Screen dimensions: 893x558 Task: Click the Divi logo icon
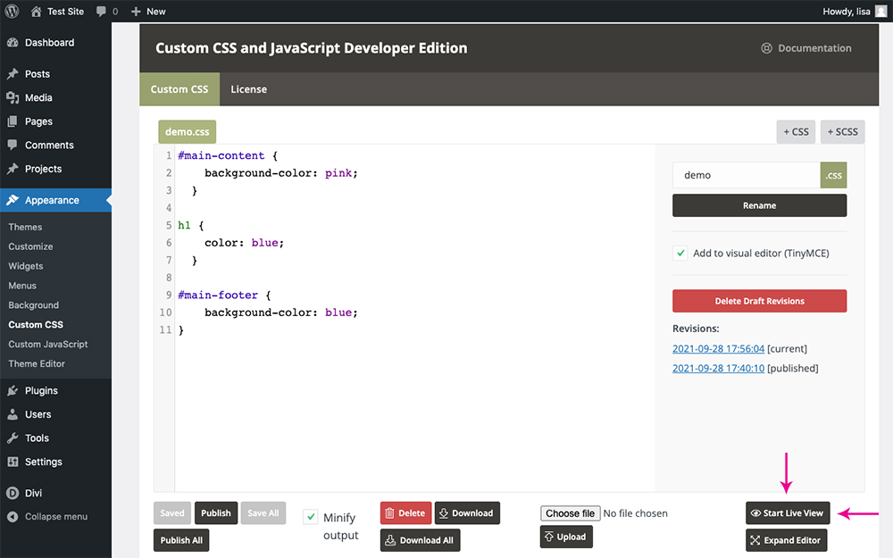coord(13,493)
